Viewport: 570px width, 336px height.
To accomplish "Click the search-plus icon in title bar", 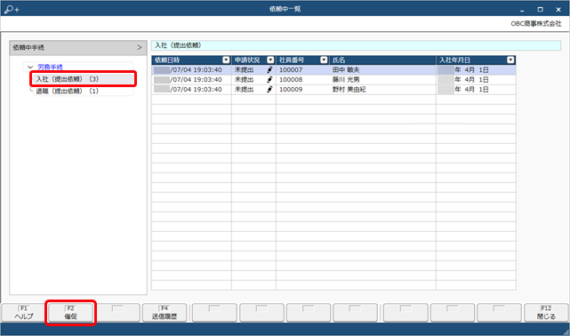I will (12, 9).
